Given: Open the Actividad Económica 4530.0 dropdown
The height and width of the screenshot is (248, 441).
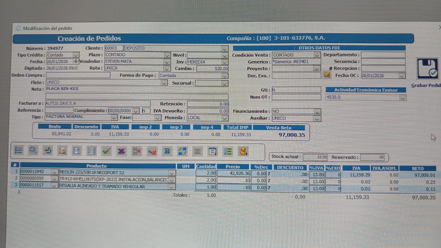Looking at the screenshot, I should pyautogui.click(x=403, y=97).
